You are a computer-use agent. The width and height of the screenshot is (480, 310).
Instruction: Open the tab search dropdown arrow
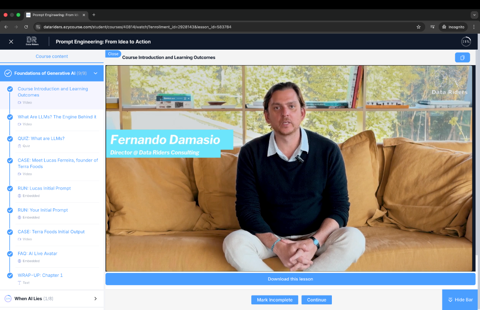474,15
